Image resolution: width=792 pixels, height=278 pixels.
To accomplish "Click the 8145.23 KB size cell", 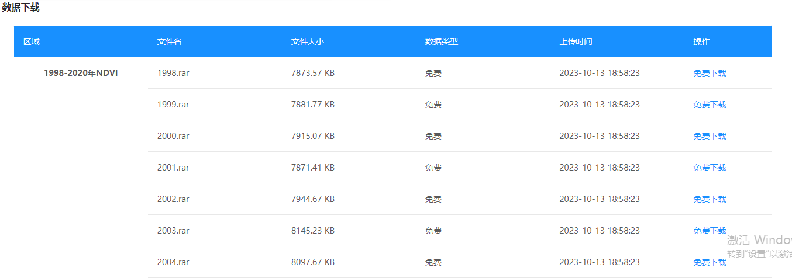I will click(313, 231).
